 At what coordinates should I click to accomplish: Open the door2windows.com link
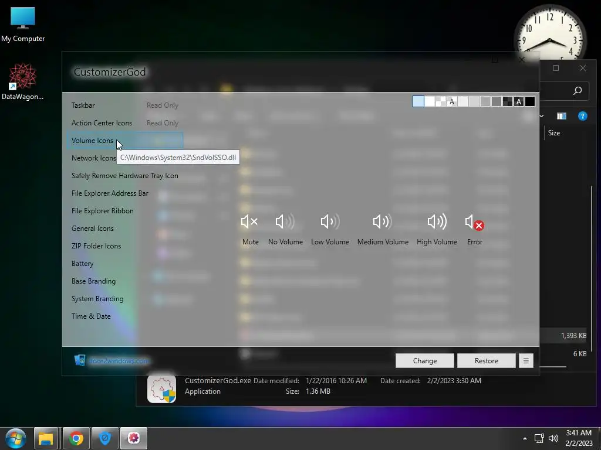pos(119,361)
